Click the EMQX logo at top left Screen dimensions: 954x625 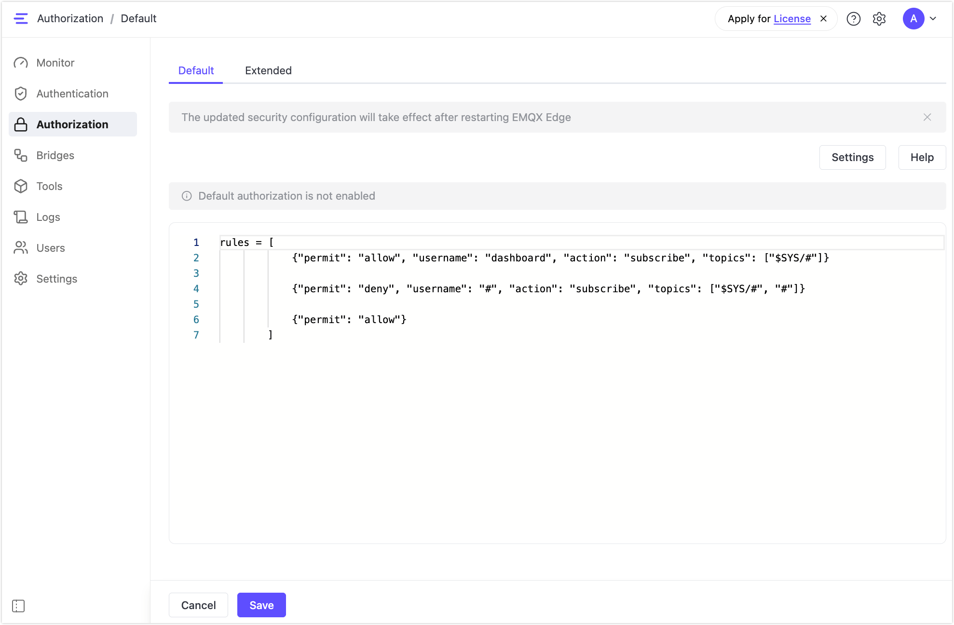21,18
